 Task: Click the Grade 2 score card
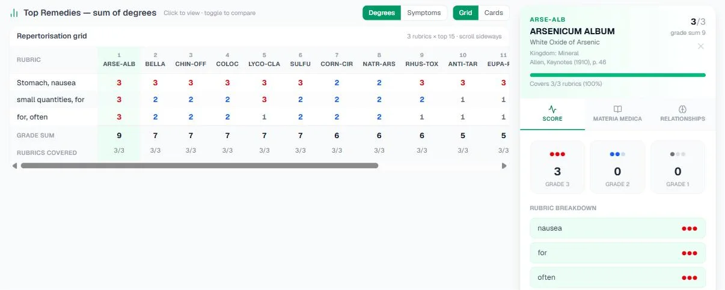[617, 167]
